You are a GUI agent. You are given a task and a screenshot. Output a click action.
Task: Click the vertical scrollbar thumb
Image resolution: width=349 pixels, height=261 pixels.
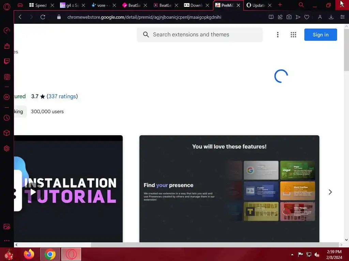point(346,50)
